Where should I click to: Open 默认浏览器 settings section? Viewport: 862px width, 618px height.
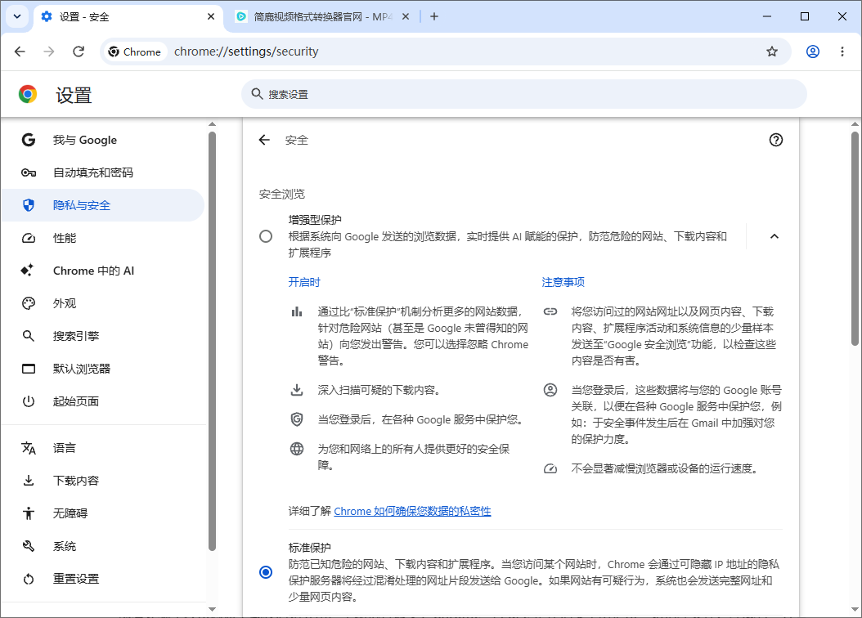(x=103, y=369)
